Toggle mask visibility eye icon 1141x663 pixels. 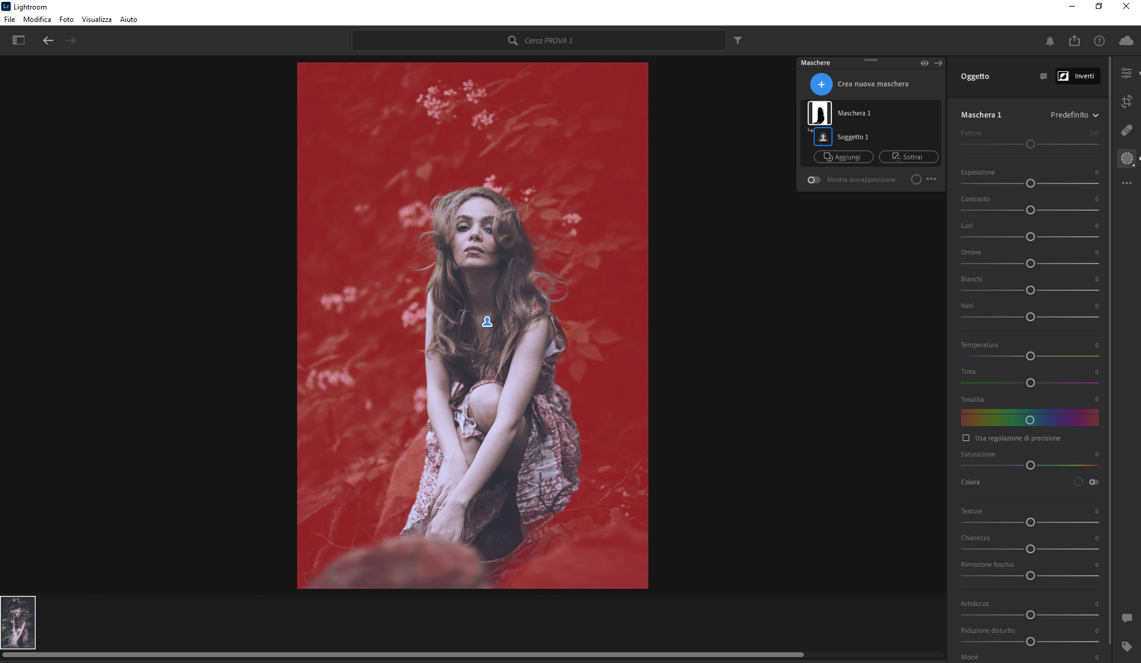[924, 63]
